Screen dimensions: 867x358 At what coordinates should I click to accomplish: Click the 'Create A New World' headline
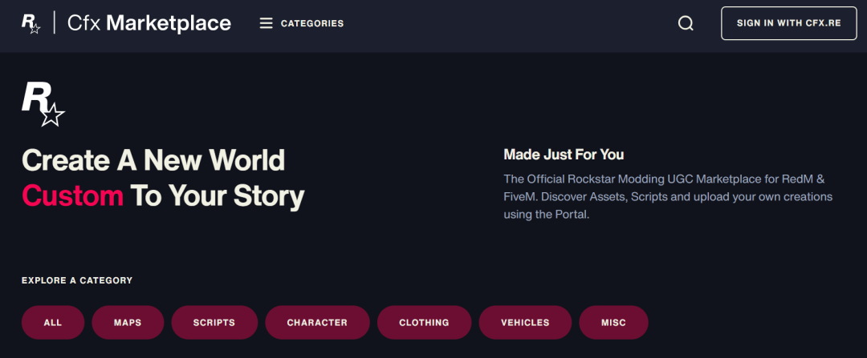pos(153,160)
